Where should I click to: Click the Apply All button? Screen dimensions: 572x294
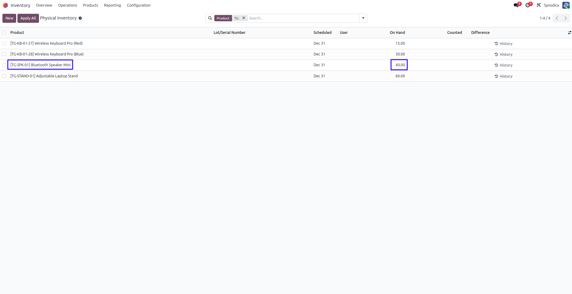[x=28, y=18]
